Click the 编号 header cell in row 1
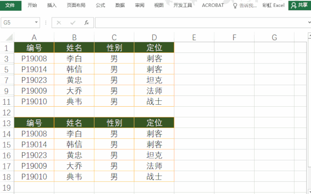This screenshot has width=311, height=194. [x=34, y=48]
